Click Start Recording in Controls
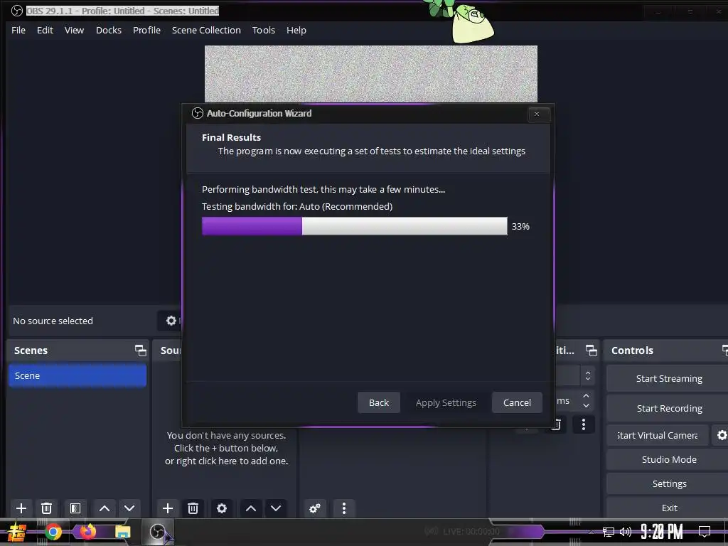The image size is (728, 546). click(669, 408)
